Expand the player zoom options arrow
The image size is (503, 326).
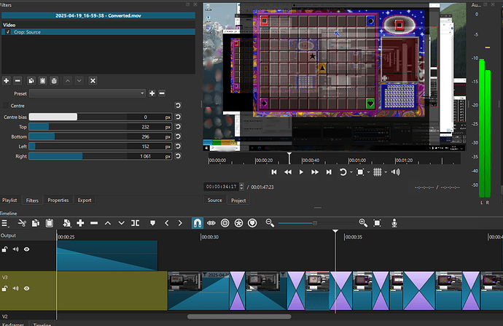[368, 172]
